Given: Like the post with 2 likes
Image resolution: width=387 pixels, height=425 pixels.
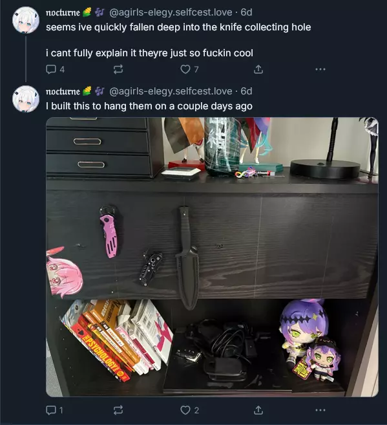Looking at the screenshot, I should click(x=189, y=410).
